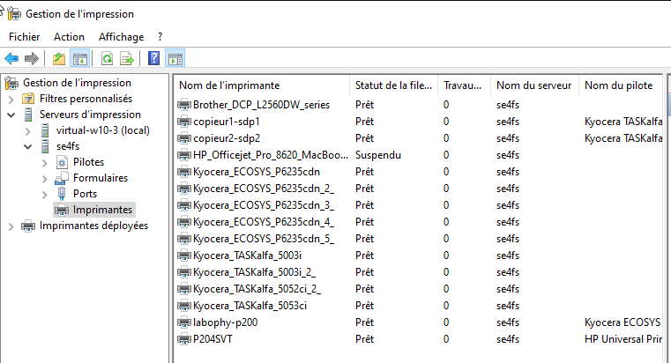Select the Kyocera_ECOSYS_P6235cdn_2_ printer row

click(x=420, y=189)
